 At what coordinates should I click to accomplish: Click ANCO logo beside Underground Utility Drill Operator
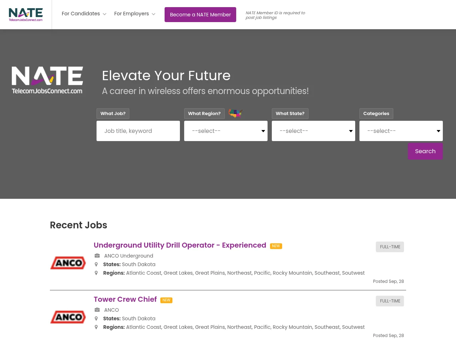pyautogui.click(x=68, y=263)
